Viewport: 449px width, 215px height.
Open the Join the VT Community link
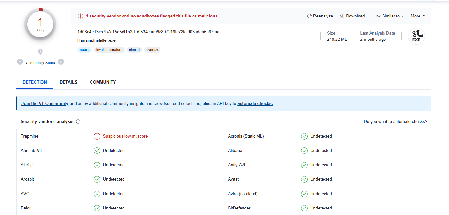[45, 103]
